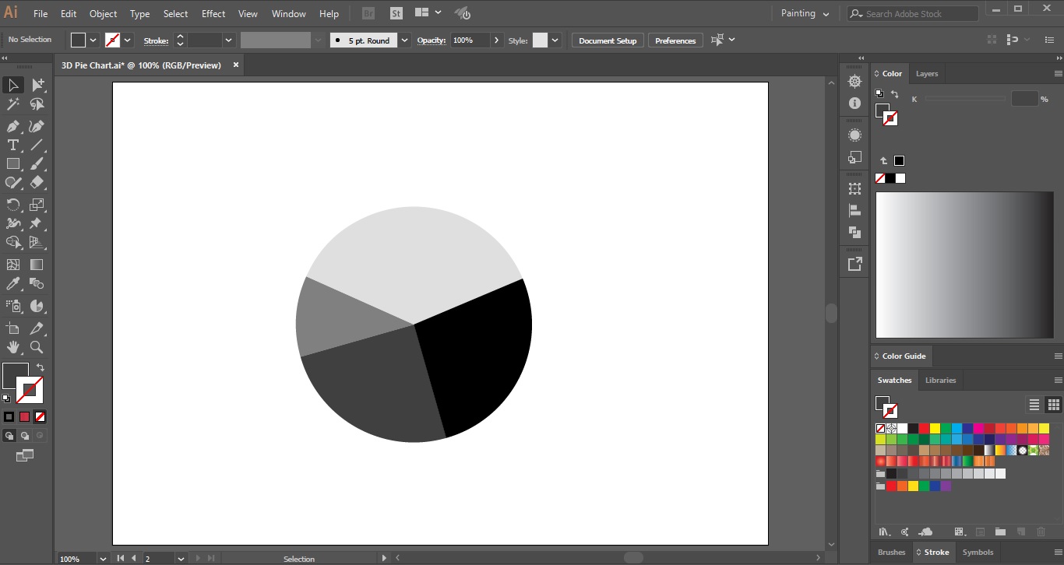
Task: Activate the Hand tool
Action: [13, 347]
